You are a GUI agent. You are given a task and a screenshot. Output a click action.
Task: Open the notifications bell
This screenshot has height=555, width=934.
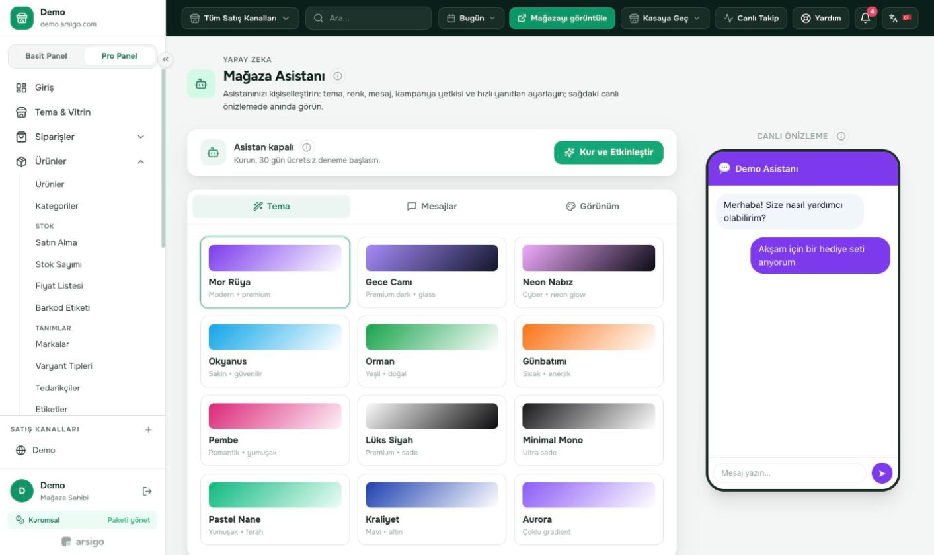865,18
